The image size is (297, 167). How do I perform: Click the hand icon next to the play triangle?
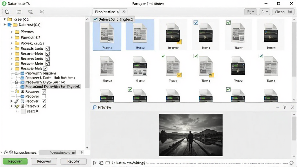tap(101, 163)
